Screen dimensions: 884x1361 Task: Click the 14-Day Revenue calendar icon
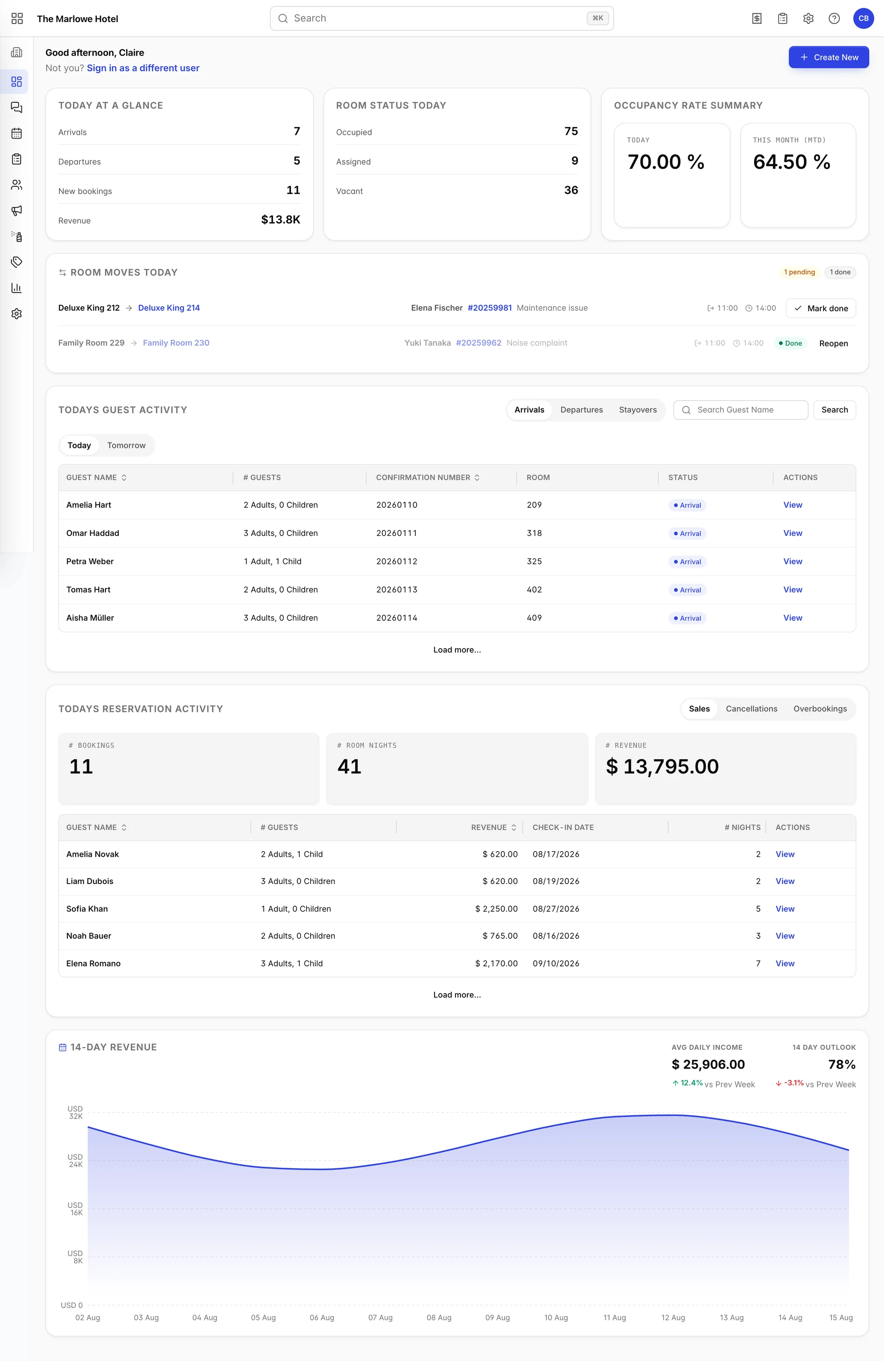coord(62,1047)
